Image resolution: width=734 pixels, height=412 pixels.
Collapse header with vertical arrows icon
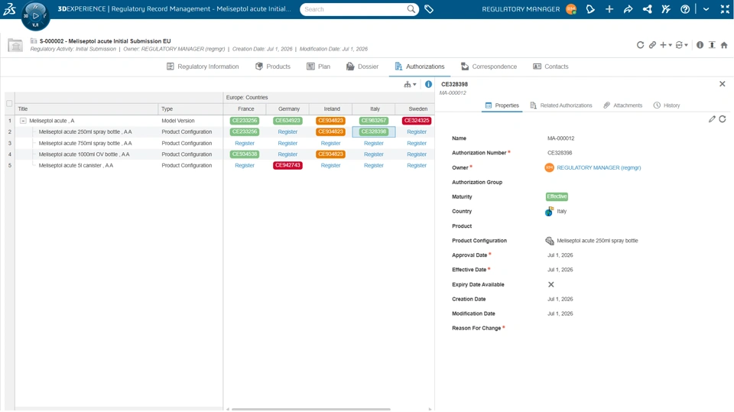coord(712,45)
